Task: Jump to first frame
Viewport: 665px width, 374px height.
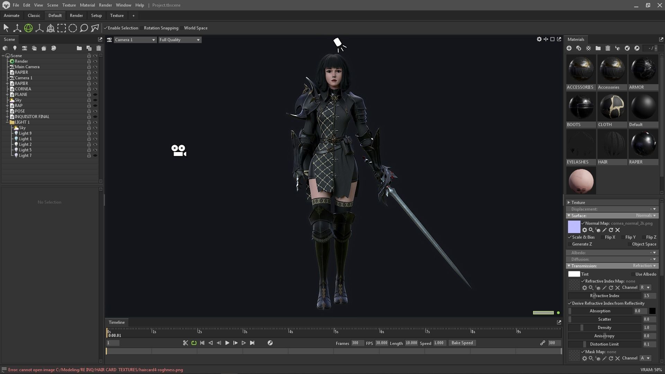Action: click(202, 343)
